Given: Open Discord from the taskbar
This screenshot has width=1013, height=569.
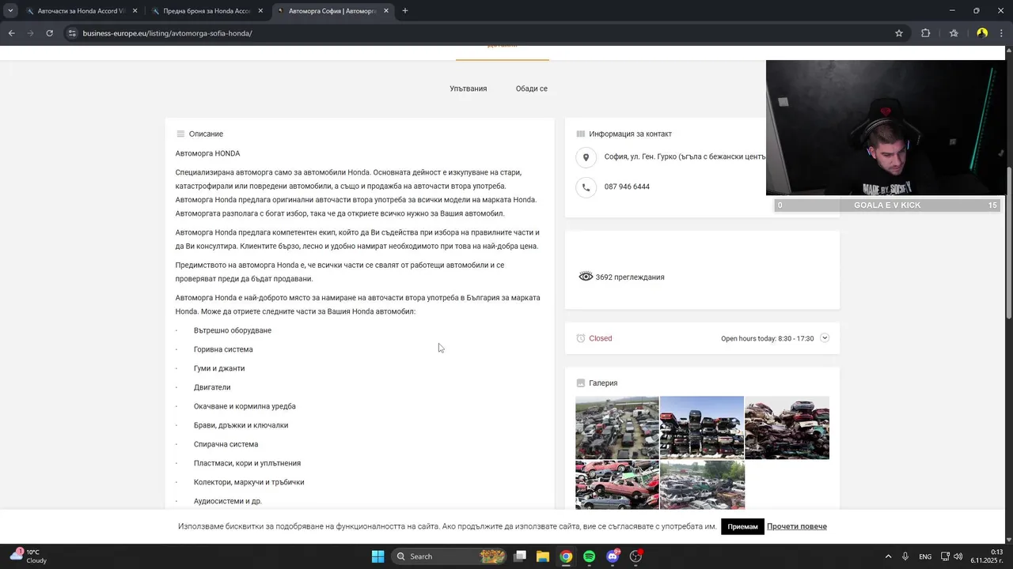Looking at the screenshot, I should coord(613,556).
